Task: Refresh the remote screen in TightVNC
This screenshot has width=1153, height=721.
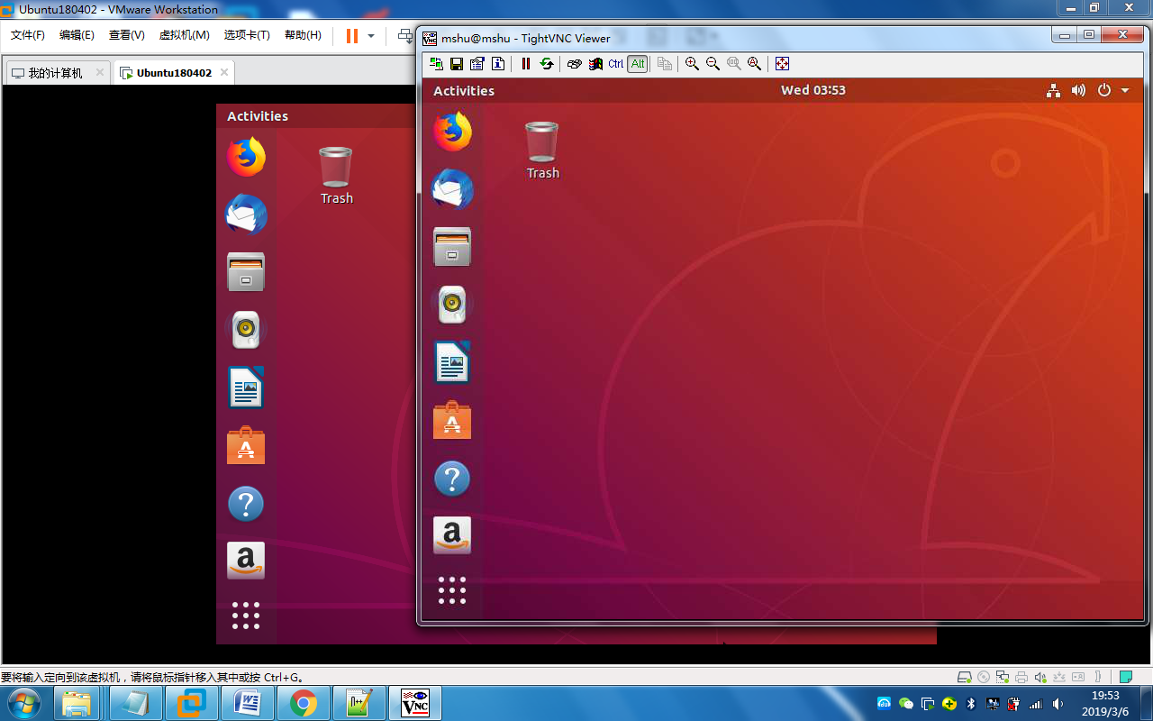Action: point(547,64)
